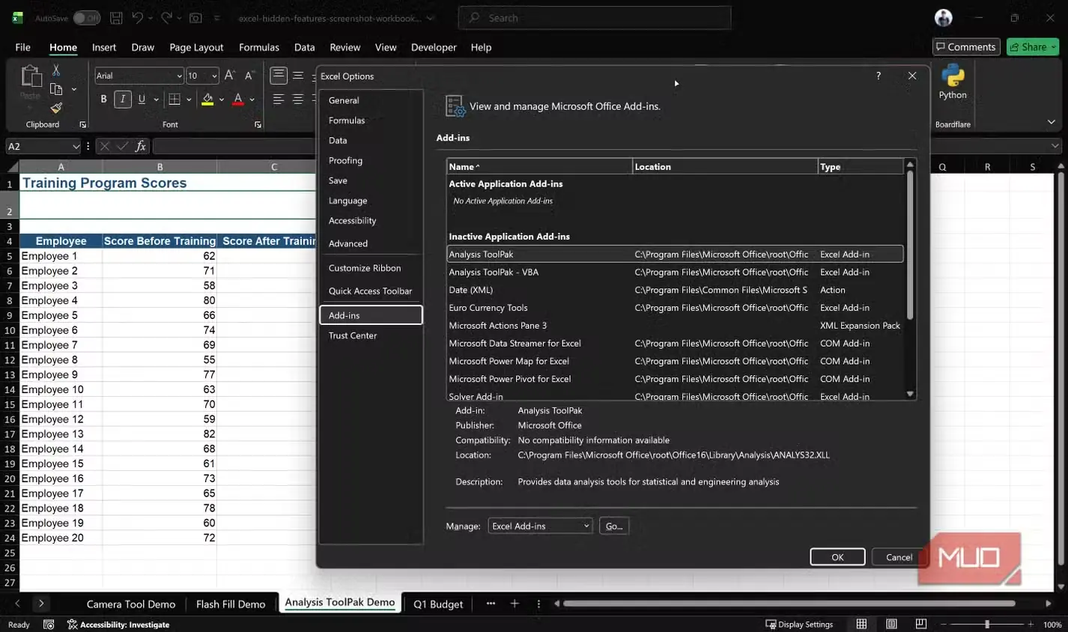Select the Format Painter brush
Viewport: 1068px width, 632px height.
coord(56,108)
